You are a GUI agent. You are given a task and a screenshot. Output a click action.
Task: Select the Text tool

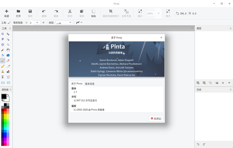pos(3,77)
